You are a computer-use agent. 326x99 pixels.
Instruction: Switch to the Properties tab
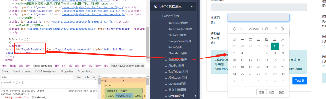67,71
